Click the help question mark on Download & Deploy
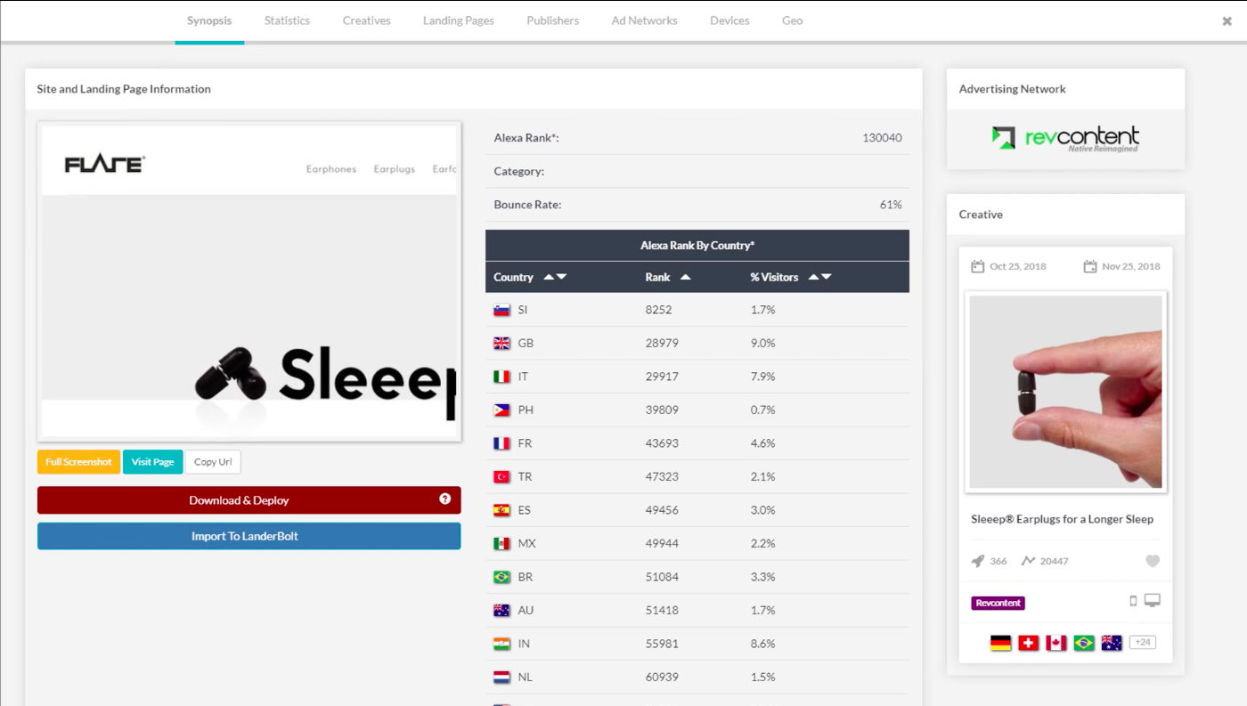1247x706 pixels. point(444,499)
